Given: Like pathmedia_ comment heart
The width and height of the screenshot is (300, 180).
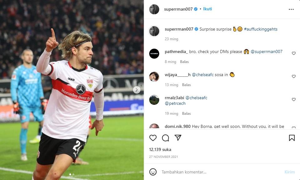Looking at the screenshot, I should (x=293, y=53).
